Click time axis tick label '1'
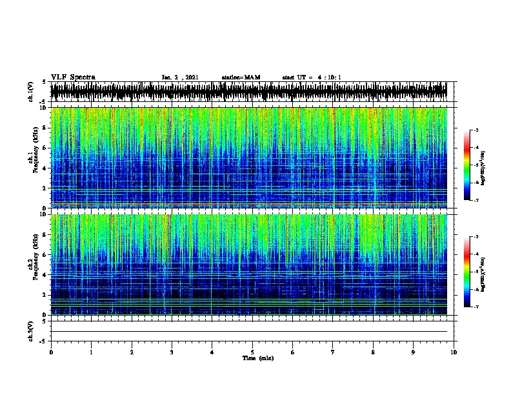The width and height of the screenshot is (511, 395). (91, 352)
